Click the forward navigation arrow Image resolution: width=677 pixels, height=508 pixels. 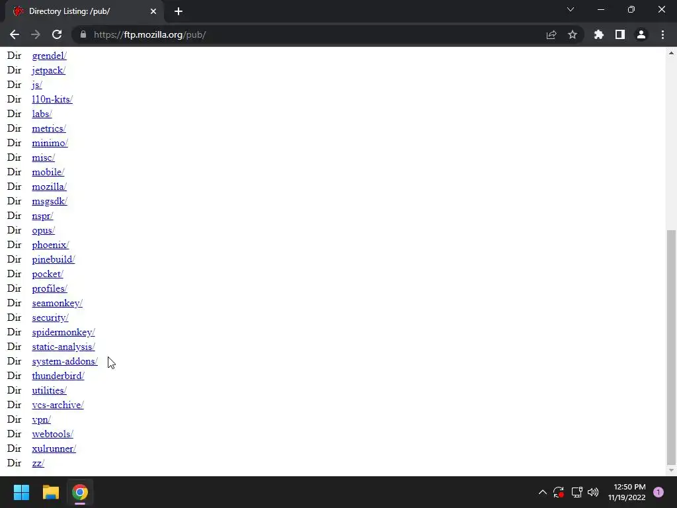click(36, 34)
